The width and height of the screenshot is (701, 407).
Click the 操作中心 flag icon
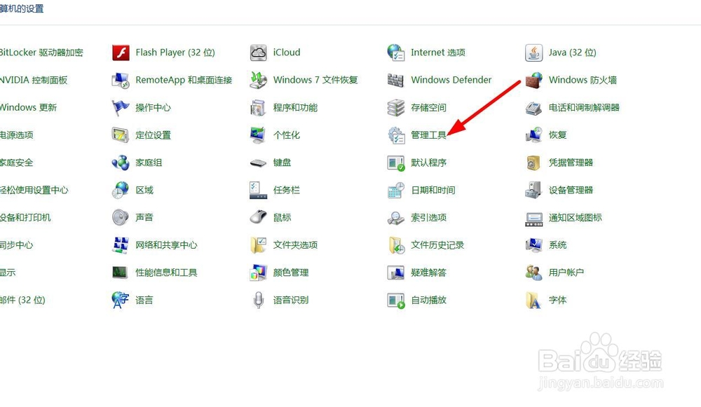tap(121, 108)
